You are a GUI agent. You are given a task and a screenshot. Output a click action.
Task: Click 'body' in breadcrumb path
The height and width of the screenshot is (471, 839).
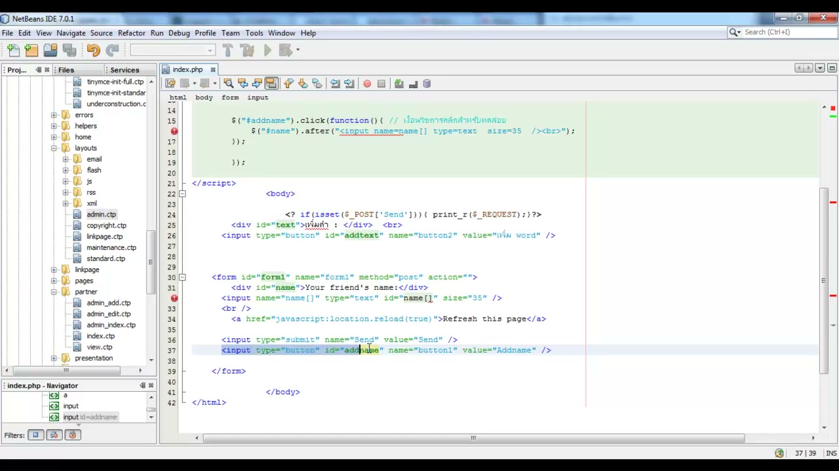coord(204,97)
